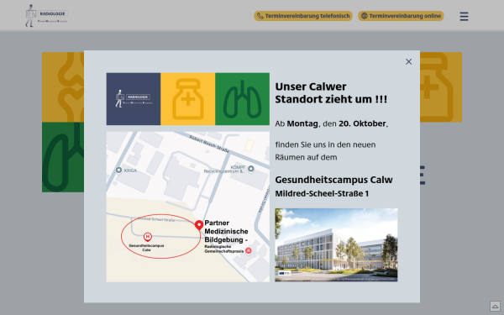Click the scroll-to-top arrow icon

495,306
